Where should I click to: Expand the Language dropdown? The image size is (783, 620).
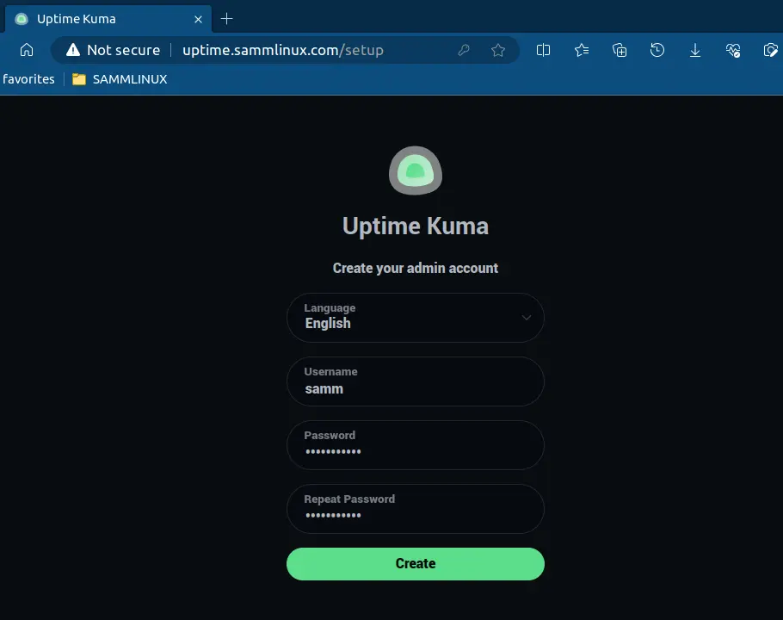(x=416, y=318)
